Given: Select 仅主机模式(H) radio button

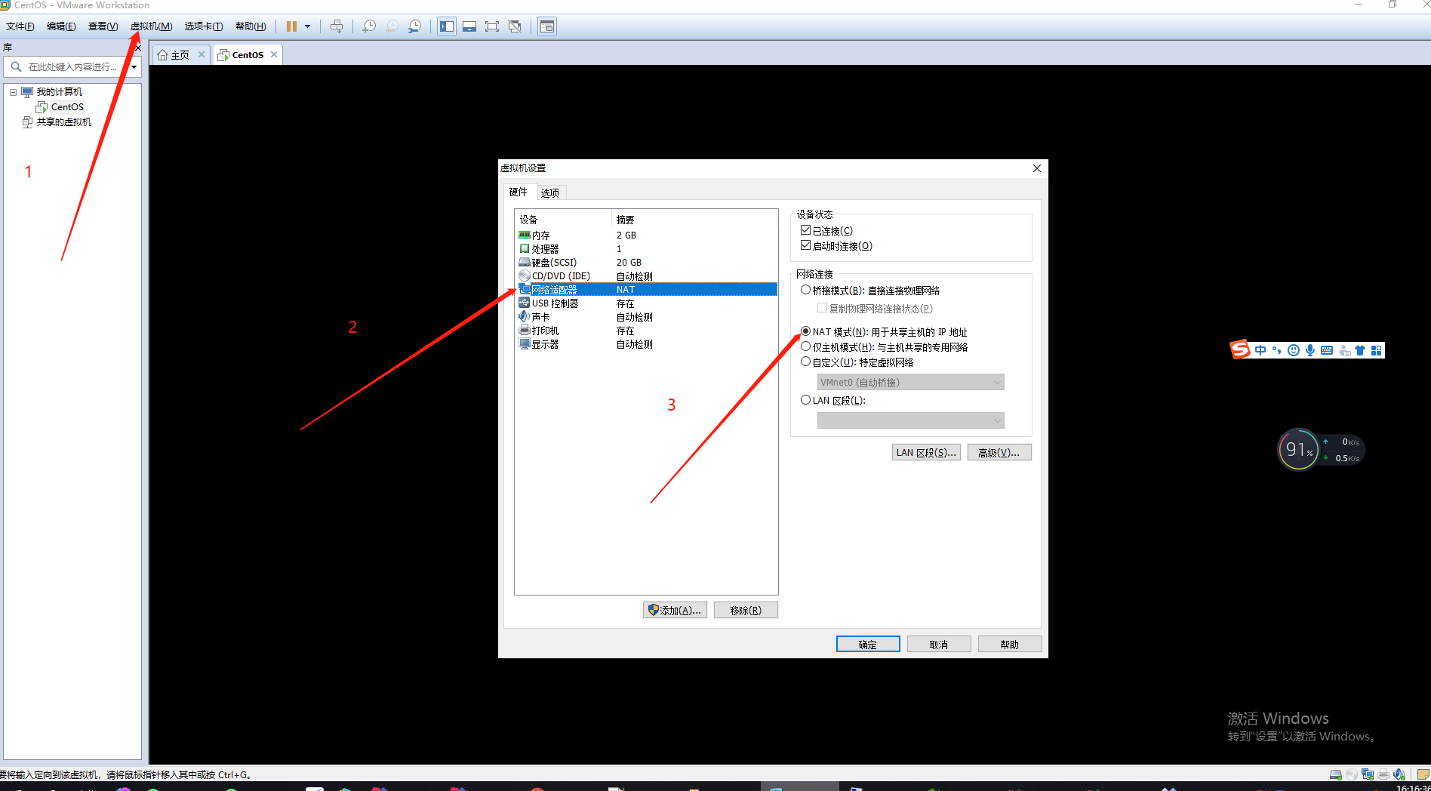Looking at the screenshot, I should click(805, 346).
